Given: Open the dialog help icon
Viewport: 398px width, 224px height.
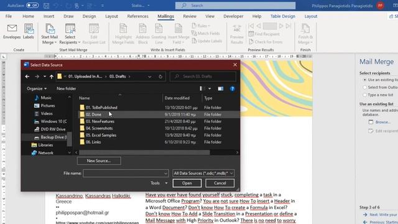Looking at the screenshot, I should 232,88.
